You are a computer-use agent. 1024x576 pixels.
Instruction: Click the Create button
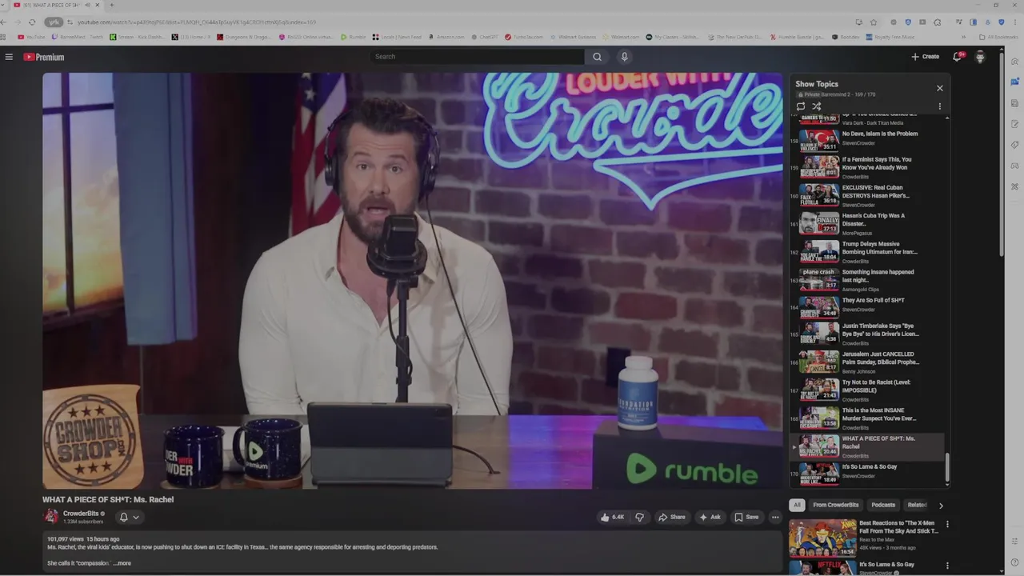pos(926,57)
